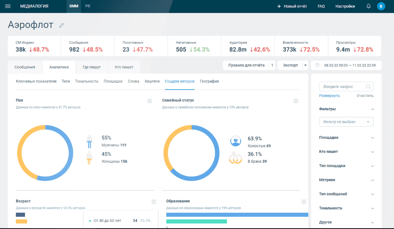Switch to the SMM tab
Screen dimensions: 394x229
pos(74,6)
